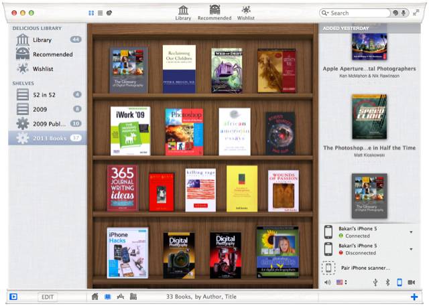Toggle the Bluetooth scanner icon
Viewport: 429px width, 306px height.
[387, 283]
